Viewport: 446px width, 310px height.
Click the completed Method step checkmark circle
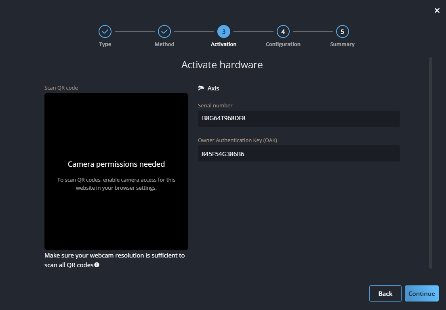[164, 31]
